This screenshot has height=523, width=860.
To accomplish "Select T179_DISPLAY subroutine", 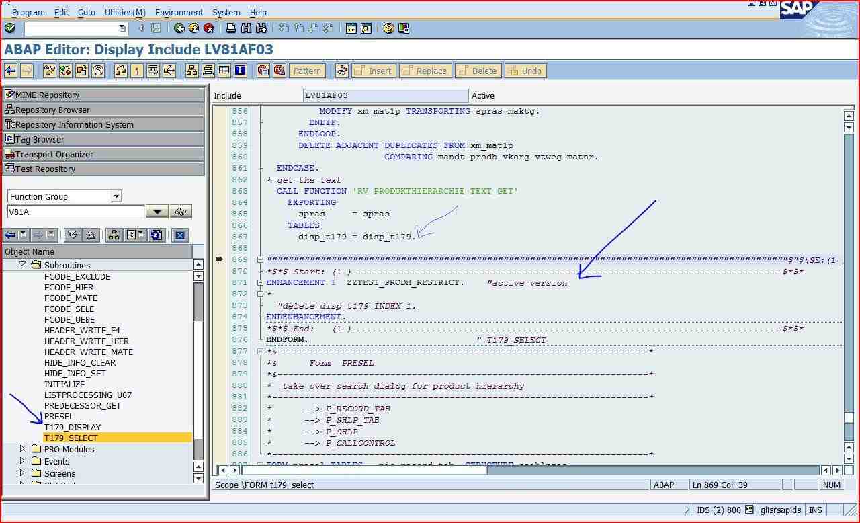I will 73,427.
